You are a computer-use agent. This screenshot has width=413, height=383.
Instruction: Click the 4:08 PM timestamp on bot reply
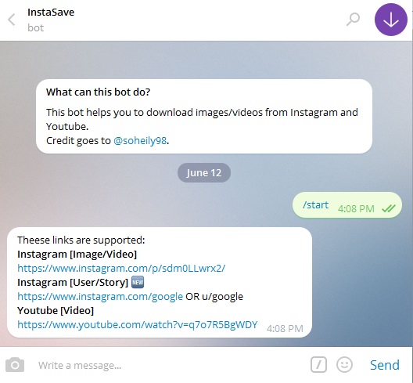285,329
